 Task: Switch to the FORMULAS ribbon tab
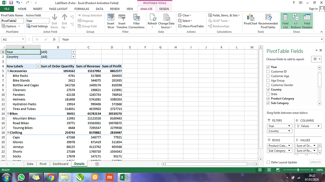tap(82, 9)
